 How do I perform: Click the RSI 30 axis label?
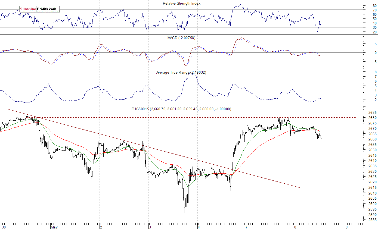tap(374, 28)
